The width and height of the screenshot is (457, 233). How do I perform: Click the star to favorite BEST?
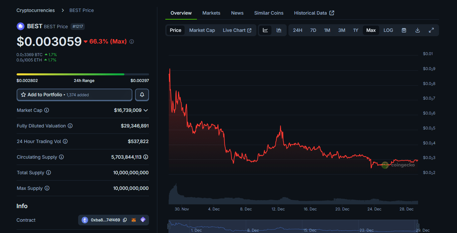tap(23, 95)
